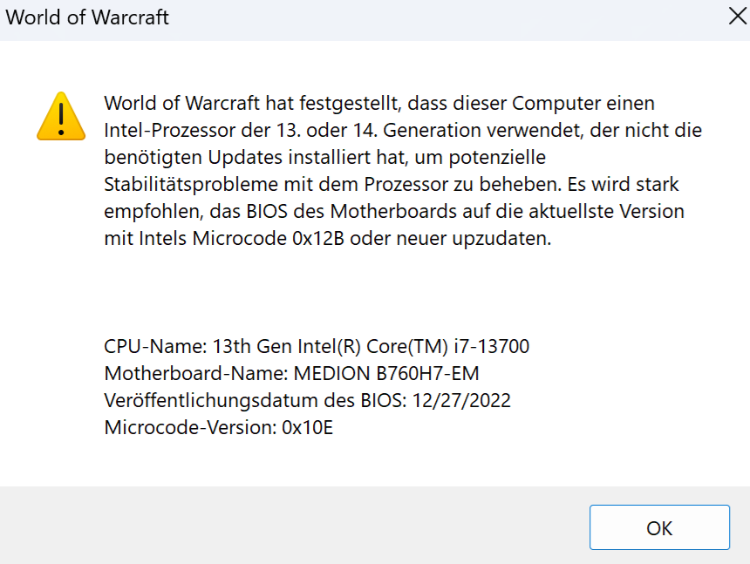This screenshot has width=750, height=564.
Task: Click the OK button
Action: [659, 527]
